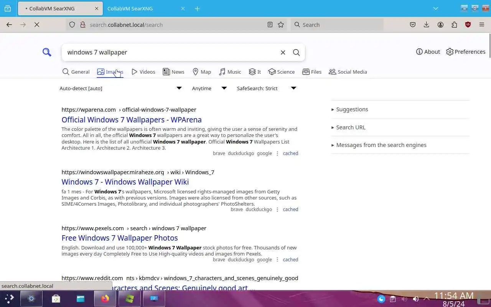Click the windowswallpaper.miraheze.org URL text
This screenshot has width=491, height=307.
[x=138, y=172]
